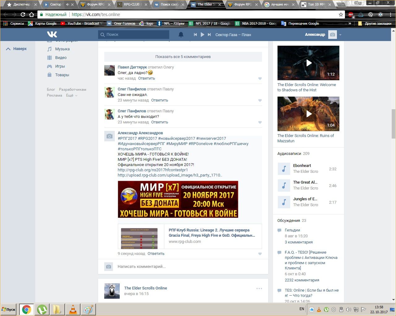Open the notifications bell
Viewport: 396px width, 316px height.
coord(181,35)
